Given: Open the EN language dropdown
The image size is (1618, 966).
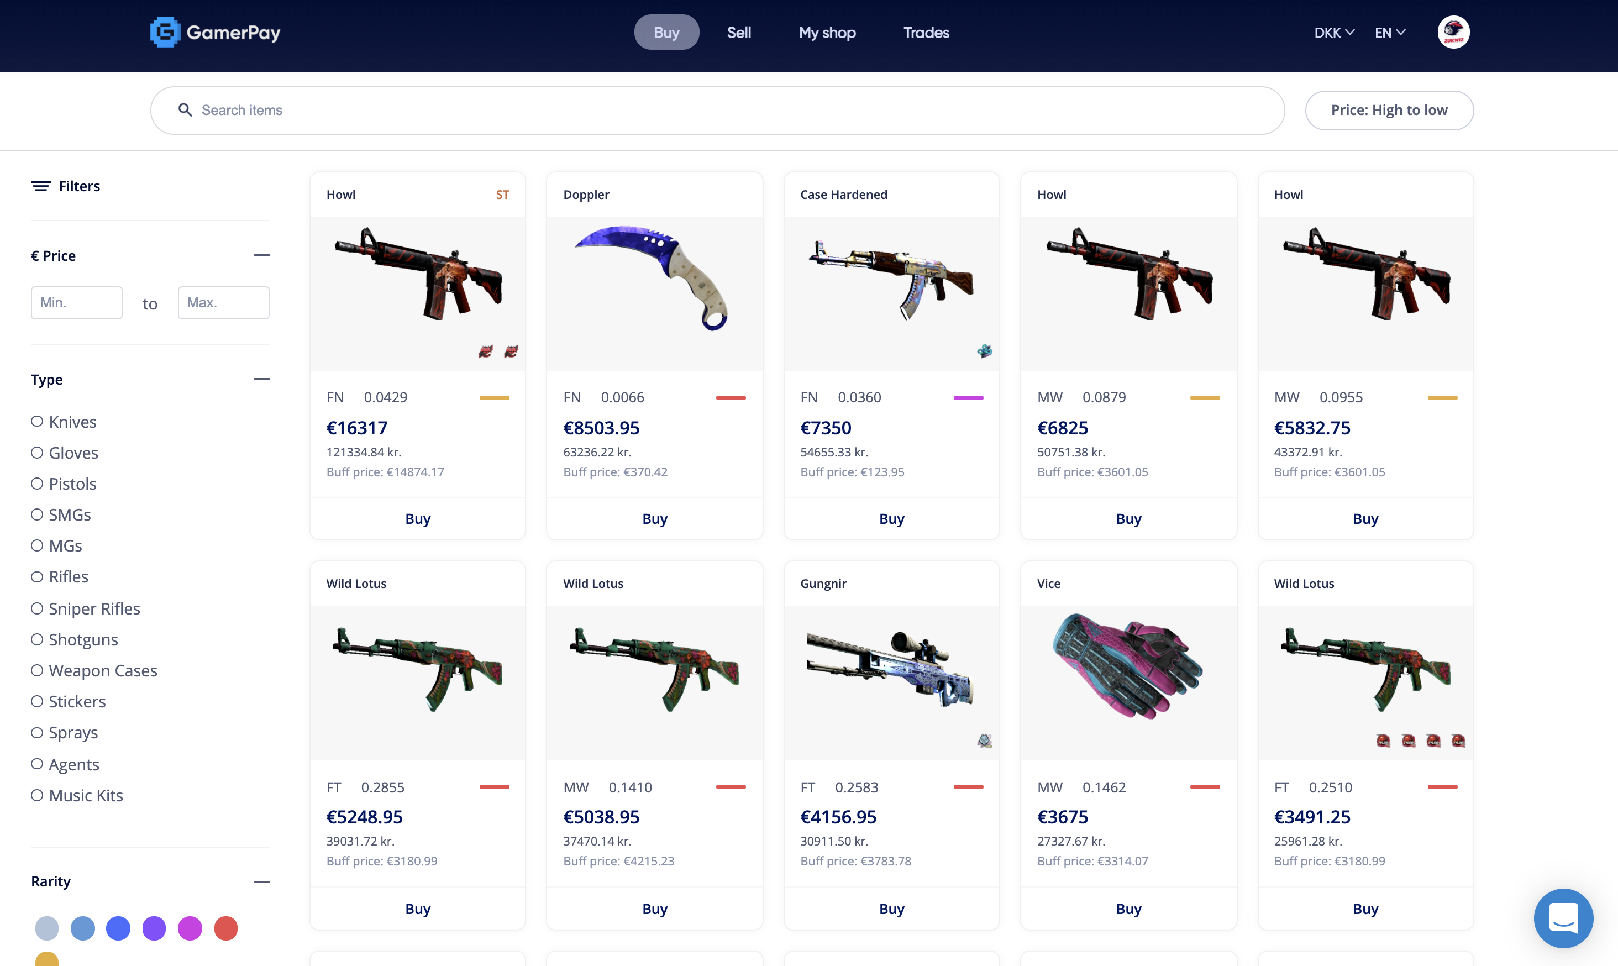Looking at the screenshot, I should 1390,33.
